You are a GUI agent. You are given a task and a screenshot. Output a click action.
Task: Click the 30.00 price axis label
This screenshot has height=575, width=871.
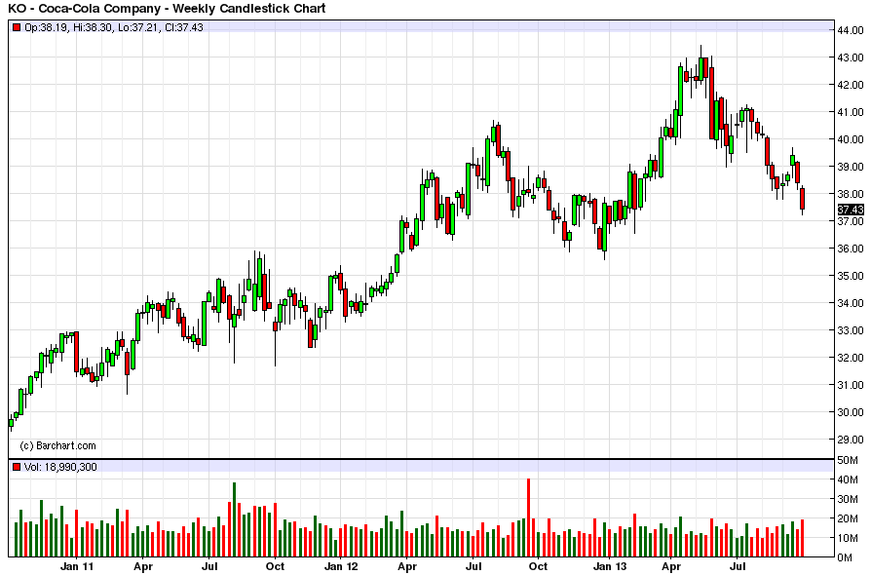pyautogui.click(x=851, y=412)
